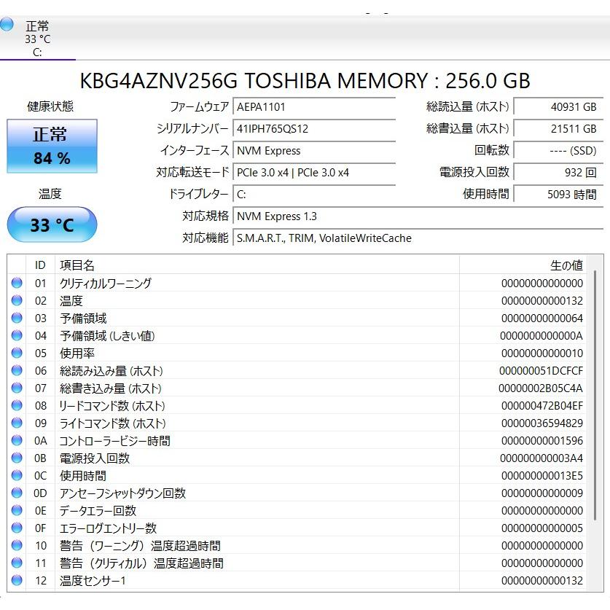610x610 pixels.
Task: Click the 33 °C temperature button
Action: 52,224
